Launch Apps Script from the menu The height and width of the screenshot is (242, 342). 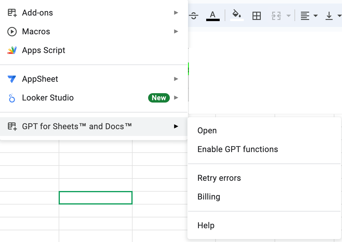(94, 50)
